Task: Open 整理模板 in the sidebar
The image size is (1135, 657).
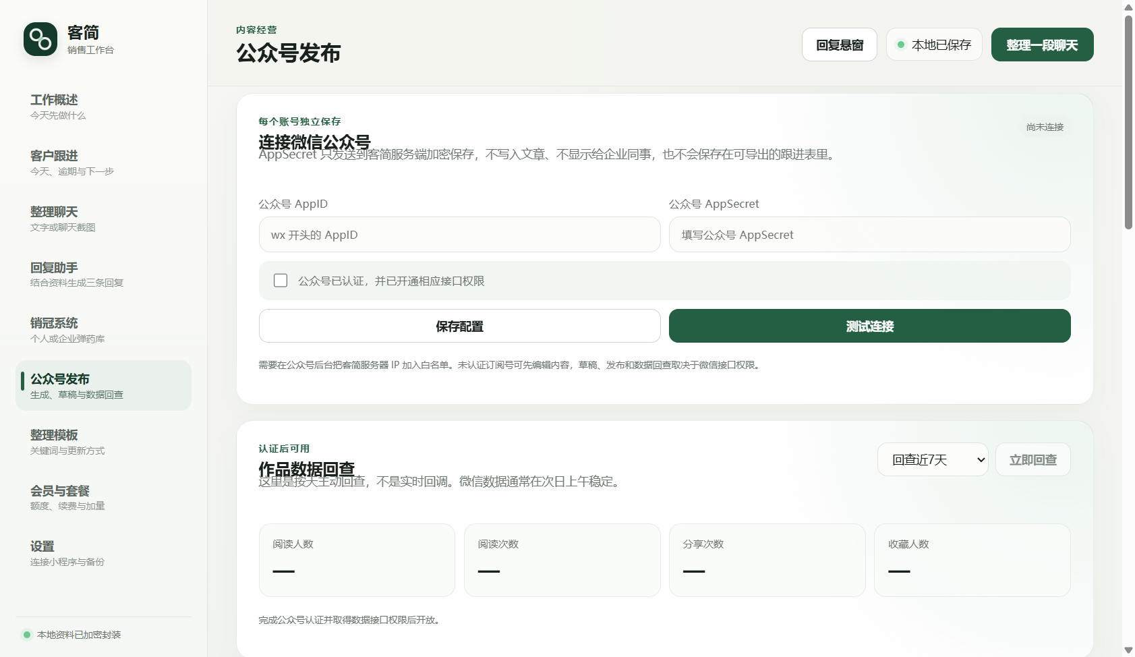Action: pyautogui.click(x=103, y=442)
